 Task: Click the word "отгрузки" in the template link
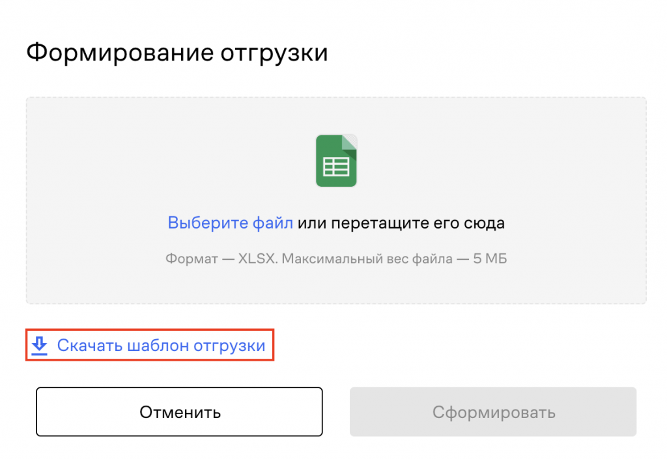click(x=229, y=345)
